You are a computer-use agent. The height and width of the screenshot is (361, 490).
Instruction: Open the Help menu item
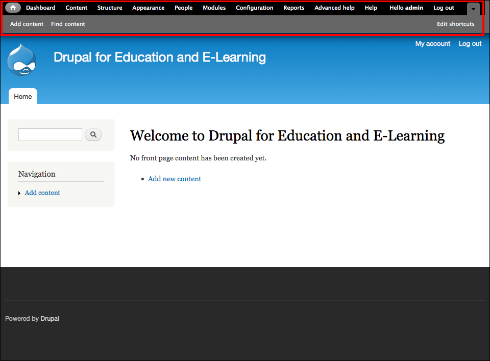[x=371, y=8]
